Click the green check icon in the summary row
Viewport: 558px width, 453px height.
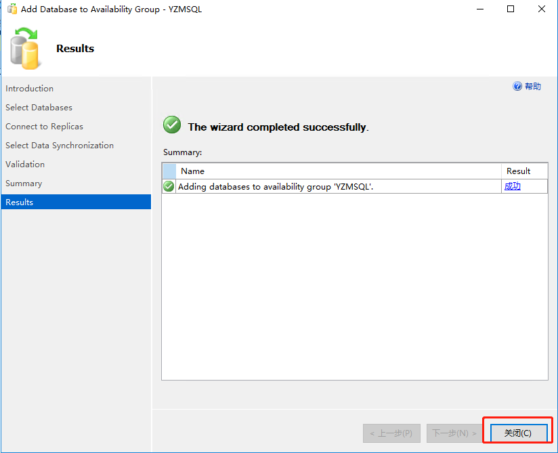tap(169, 187)
